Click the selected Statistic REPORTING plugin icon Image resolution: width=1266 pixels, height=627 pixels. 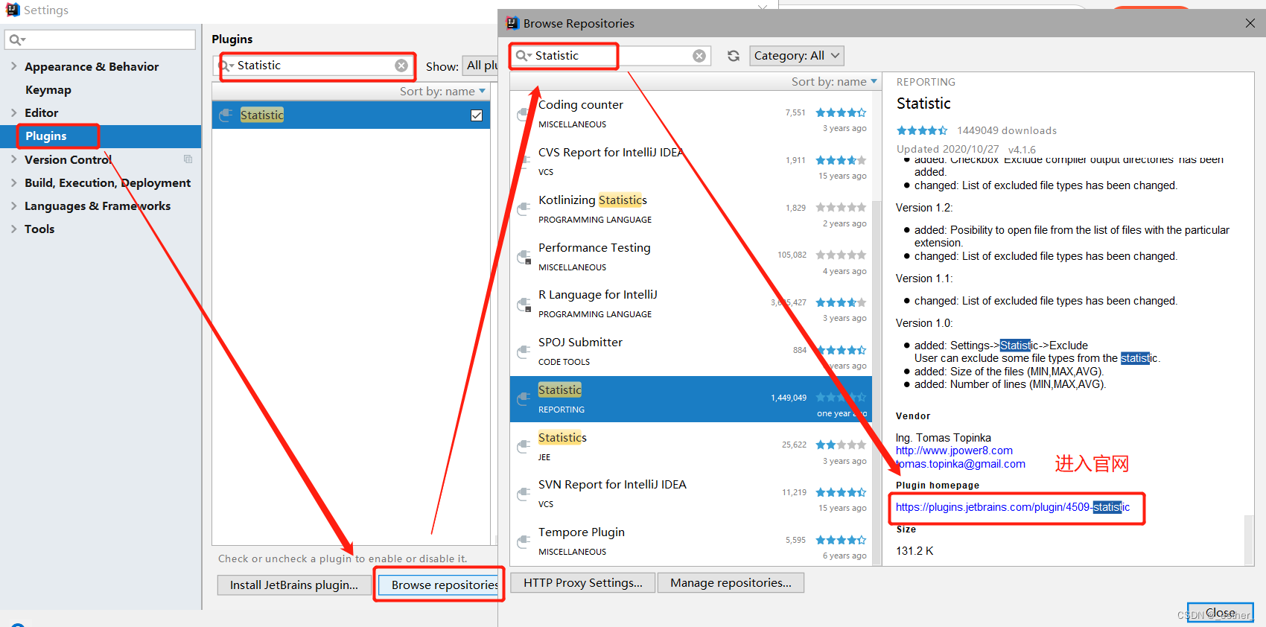pyautogui.click(x=524, y=399)
